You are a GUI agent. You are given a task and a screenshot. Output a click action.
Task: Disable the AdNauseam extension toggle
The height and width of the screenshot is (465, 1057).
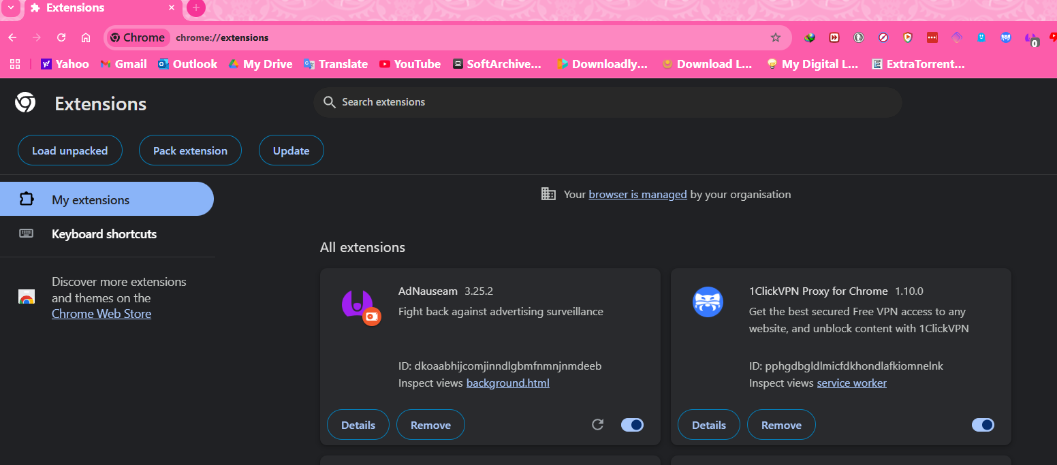632,425
